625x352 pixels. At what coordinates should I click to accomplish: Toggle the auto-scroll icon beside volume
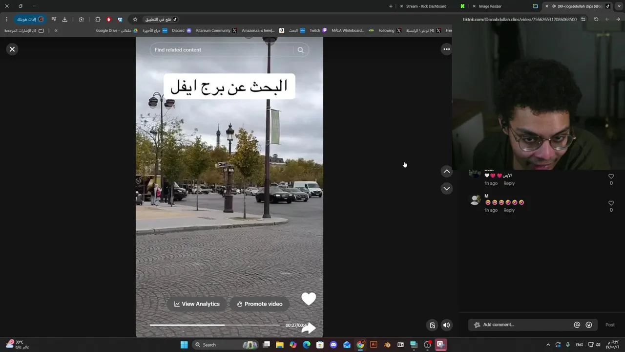coord(432,325)
